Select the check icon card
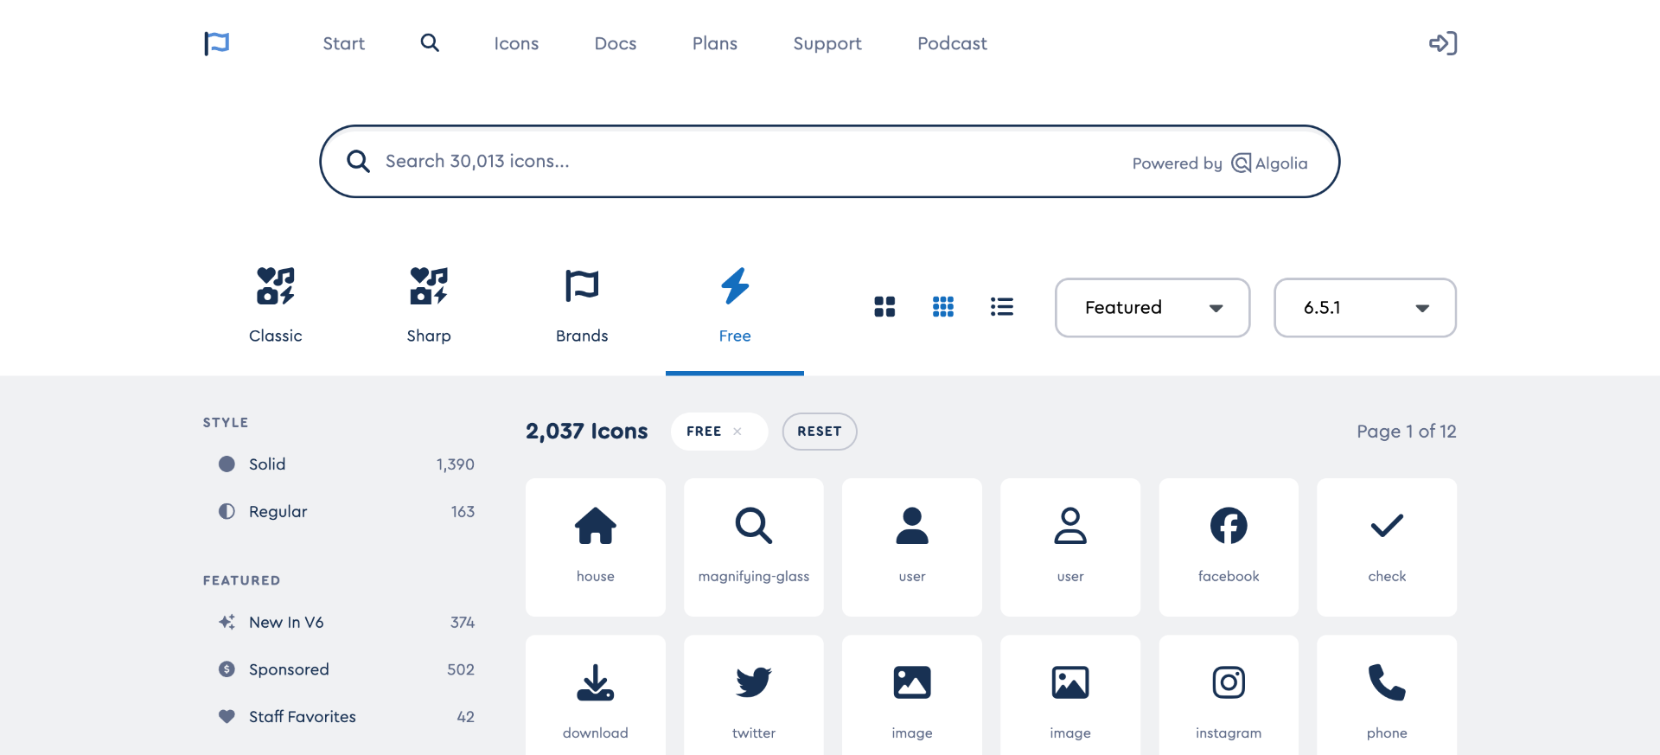 [x=1387, y=547]
